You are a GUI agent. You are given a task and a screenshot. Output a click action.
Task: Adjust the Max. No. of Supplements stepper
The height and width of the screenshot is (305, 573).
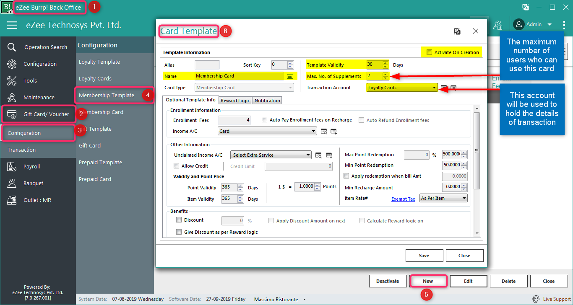(x=385, y=76)
